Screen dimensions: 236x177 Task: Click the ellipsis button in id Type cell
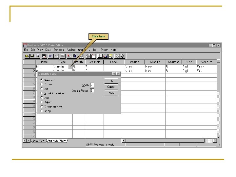pos(70,67)
